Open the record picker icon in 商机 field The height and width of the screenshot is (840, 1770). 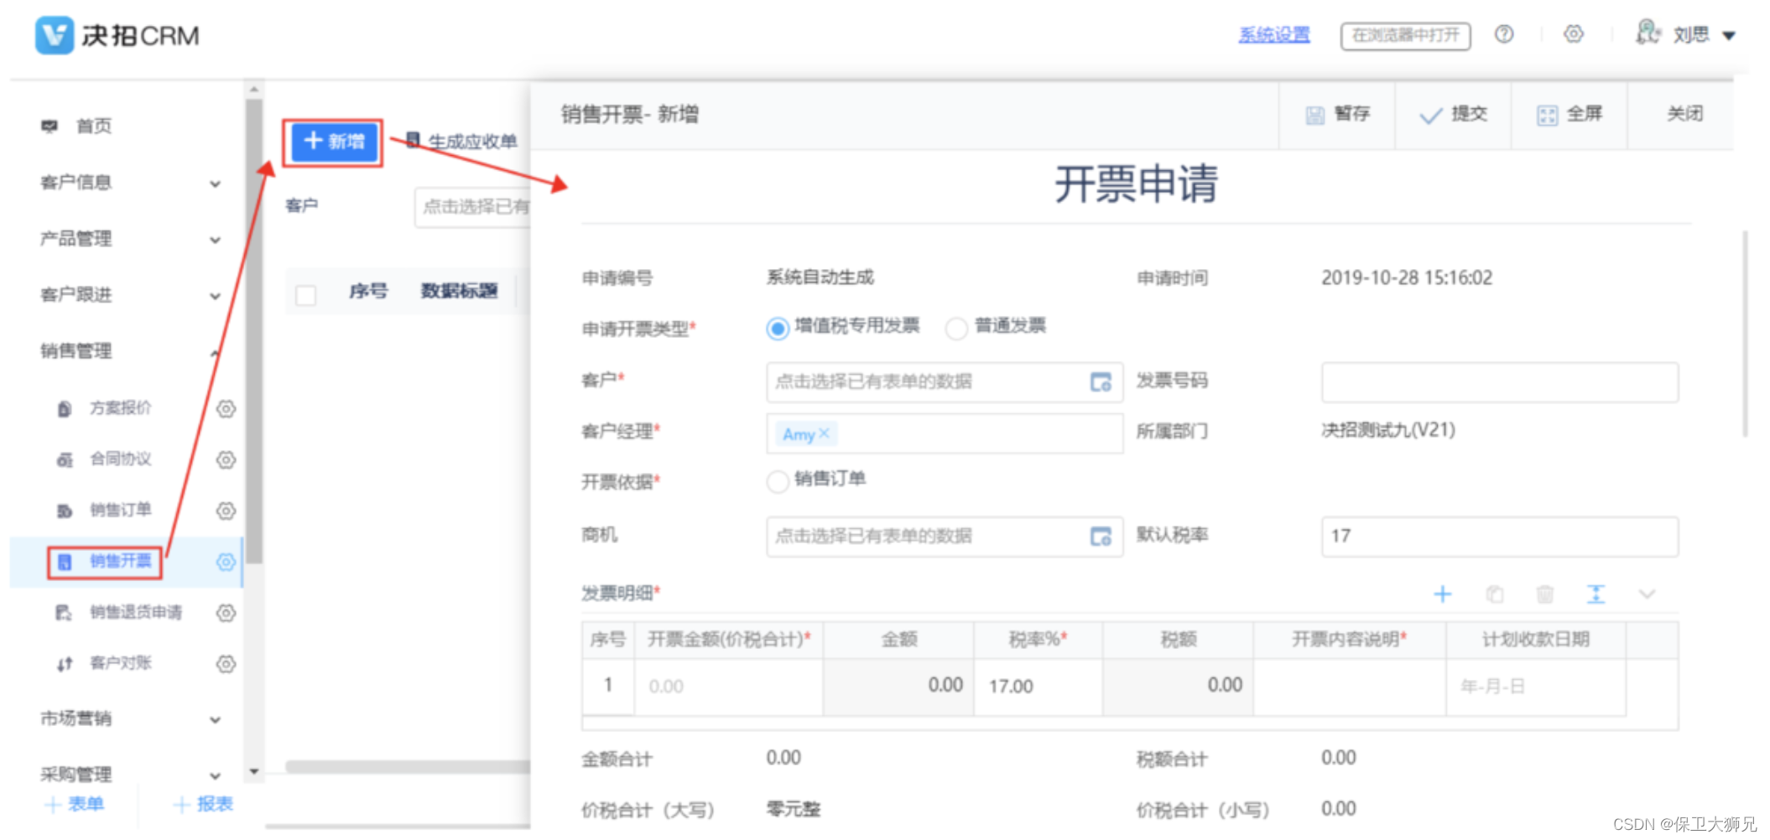click(1101, 537)
